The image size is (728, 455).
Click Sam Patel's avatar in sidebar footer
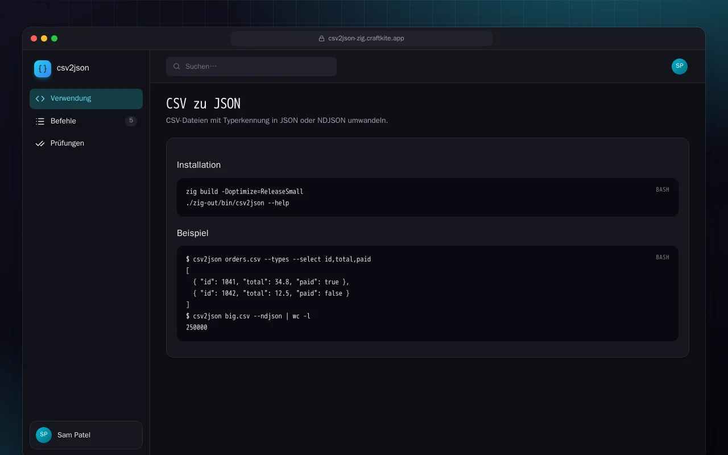[44, 435]
